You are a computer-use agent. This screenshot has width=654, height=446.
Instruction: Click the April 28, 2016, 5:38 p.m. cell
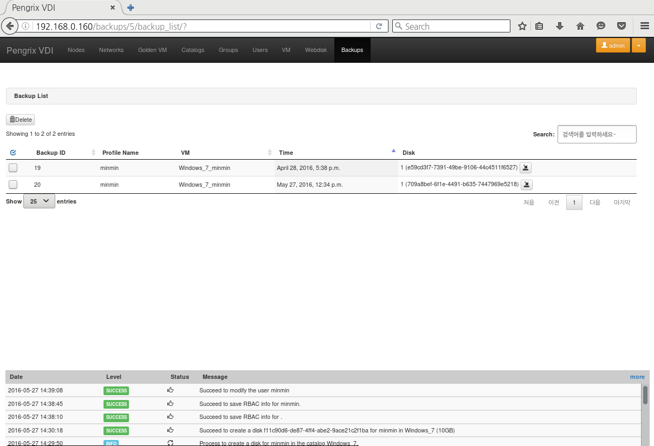click(x=336, y=168)
